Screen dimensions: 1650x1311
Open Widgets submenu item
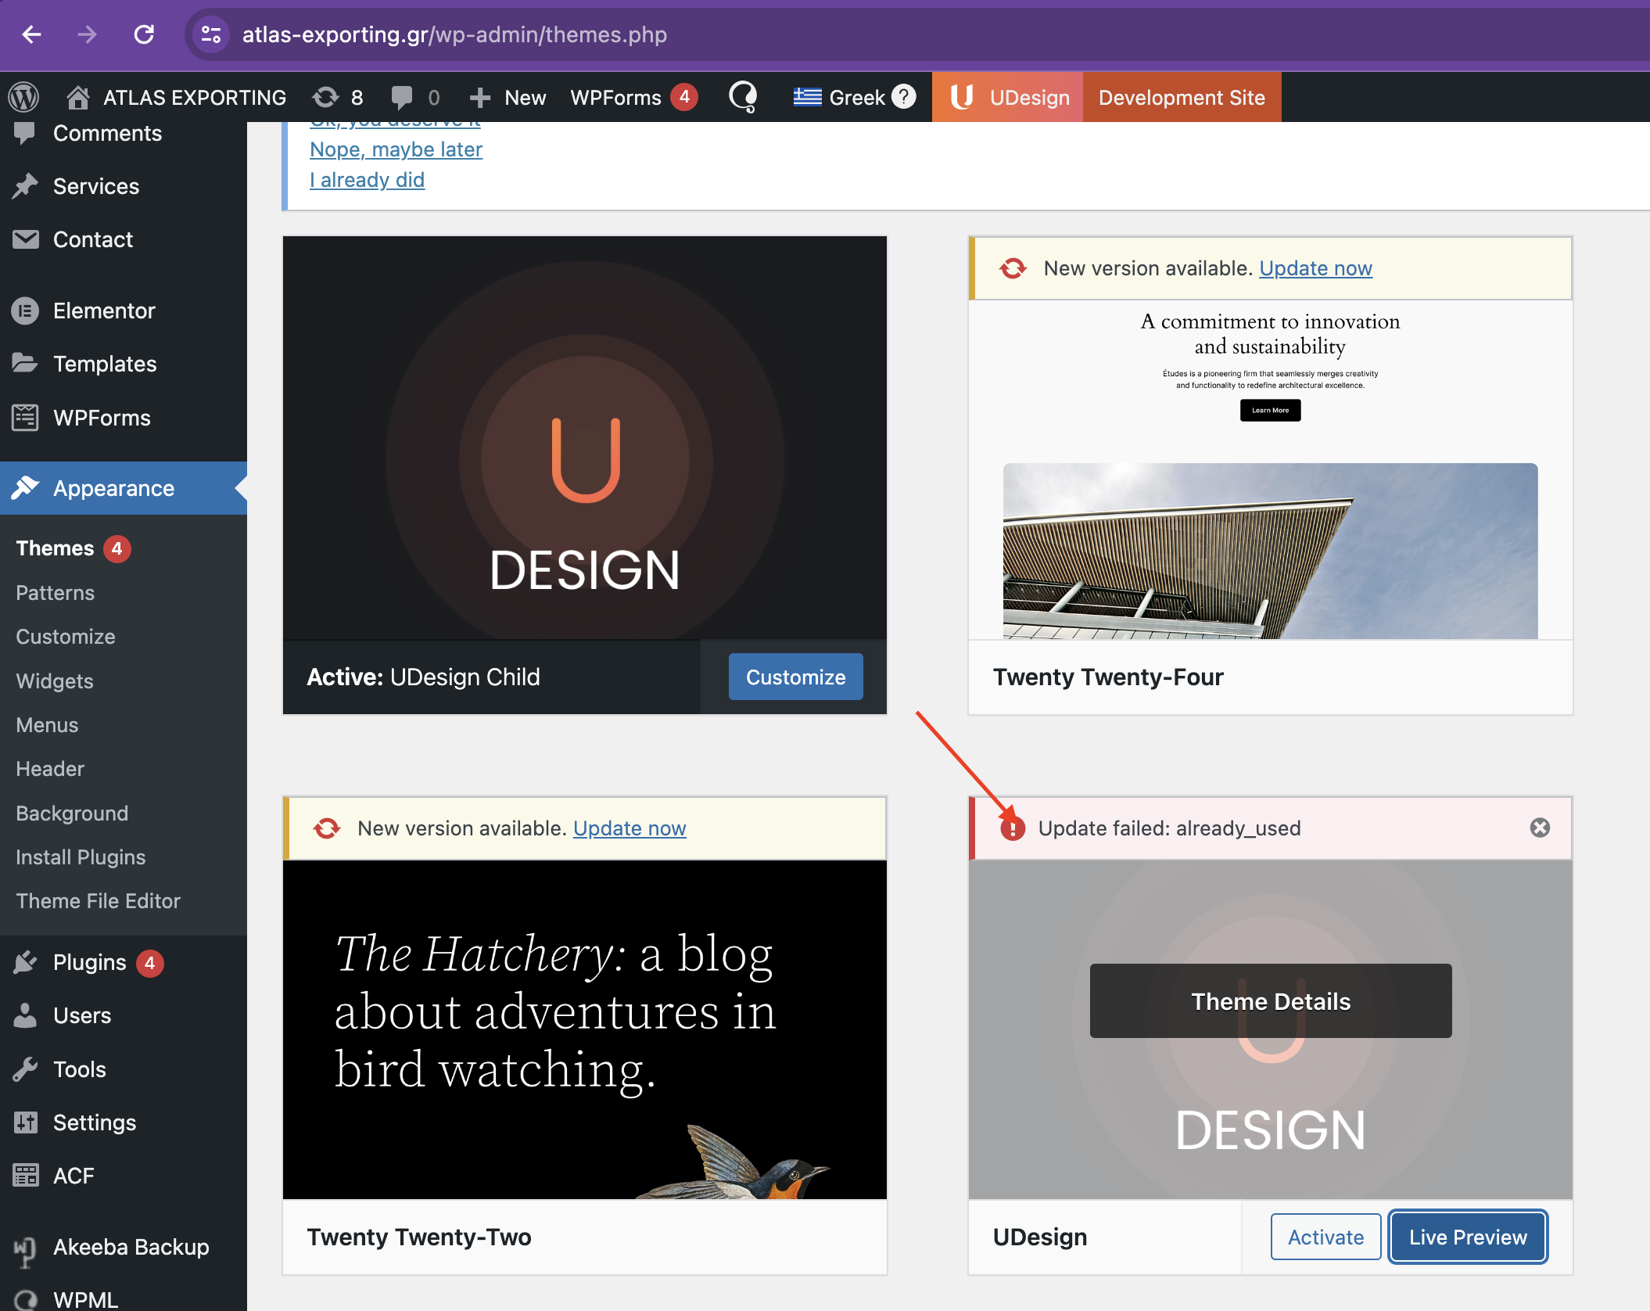pyautogui.click(x=55, y=681)
